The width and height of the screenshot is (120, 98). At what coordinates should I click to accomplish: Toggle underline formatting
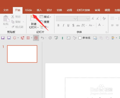(x=68, y=25)
